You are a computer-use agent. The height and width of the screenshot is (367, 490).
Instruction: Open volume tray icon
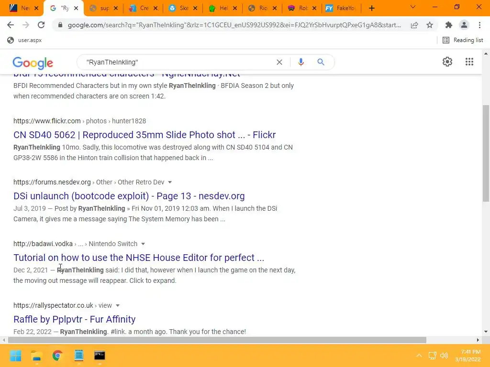coord(444,356)
